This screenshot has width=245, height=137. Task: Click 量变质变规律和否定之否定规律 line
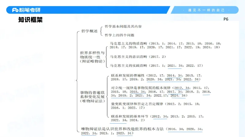click(155, 106)
